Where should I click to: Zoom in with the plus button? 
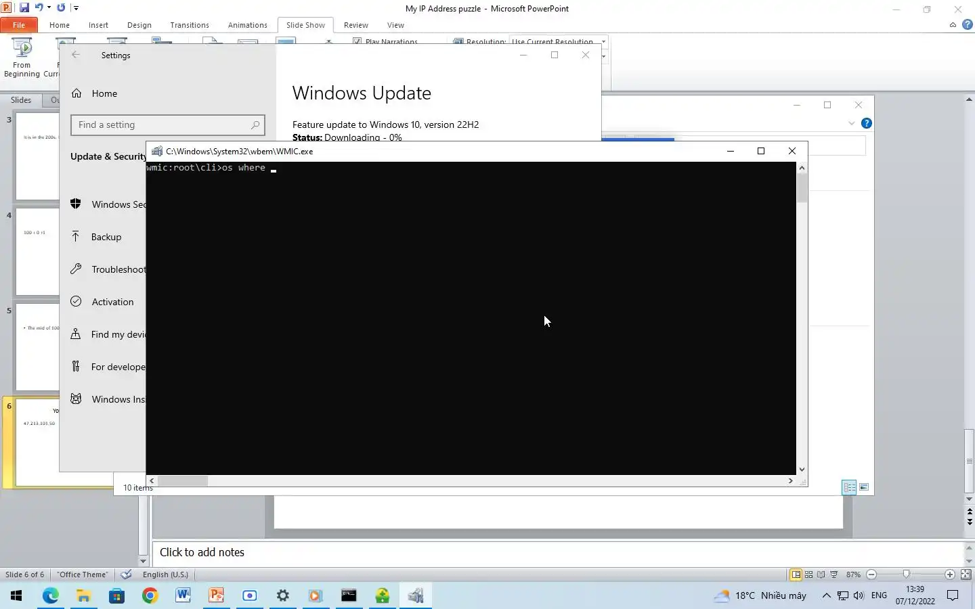[x=950, y=574]
